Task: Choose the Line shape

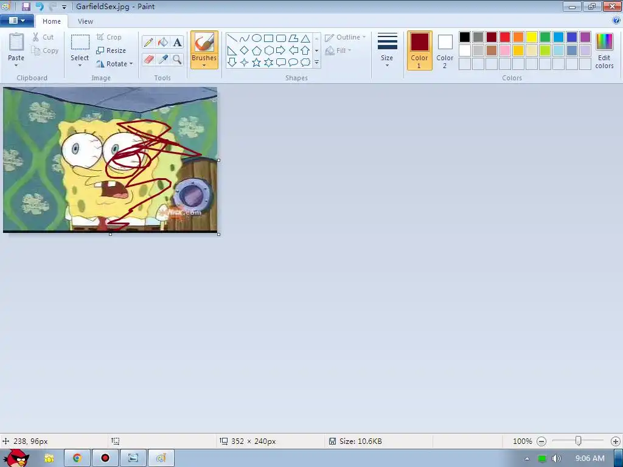Action: pyautogui.click(x=232, y=38)
